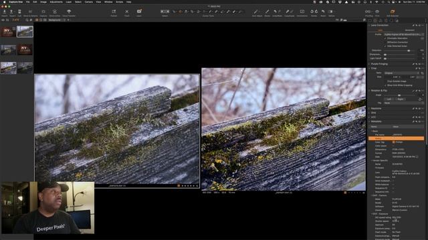Click the Export icon in the toolbar
Viewport: 428px width, 240px height.
pyautogui.click(x=11, y=11)
